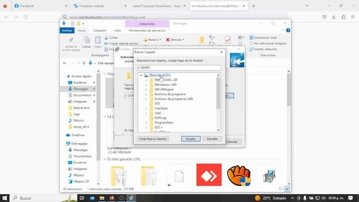The width and height of the screenshot is (359, 202).
Task: Select the baseball glove installer thumbnail
Action: [239, 175]
